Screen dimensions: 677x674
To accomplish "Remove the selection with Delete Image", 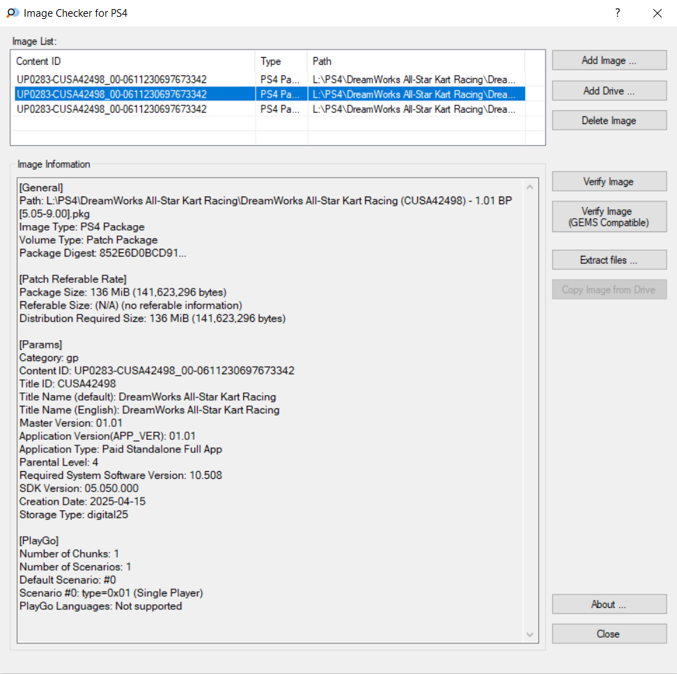I will pos(609,121).
